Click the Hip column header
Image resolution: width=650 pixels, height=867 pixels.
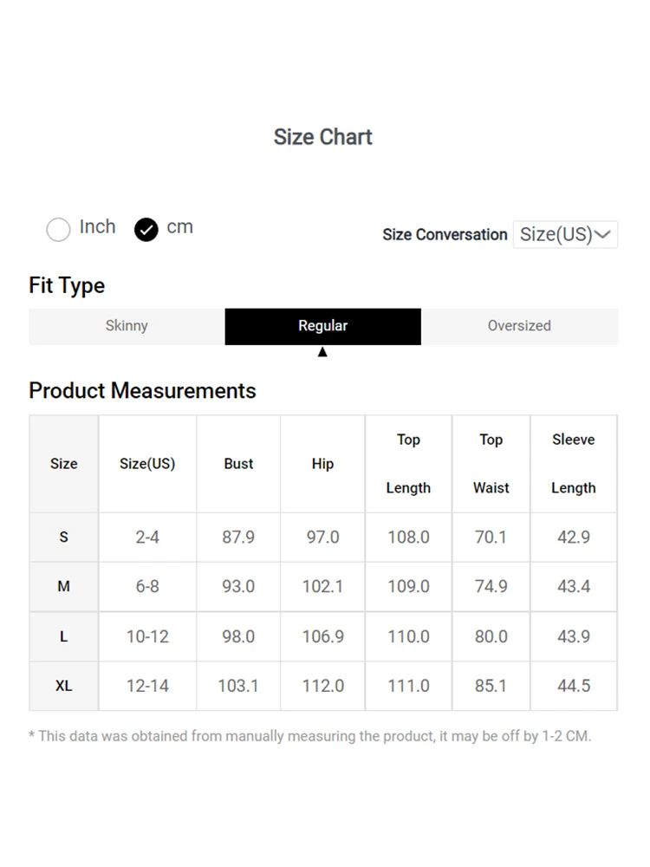point(322,464)
